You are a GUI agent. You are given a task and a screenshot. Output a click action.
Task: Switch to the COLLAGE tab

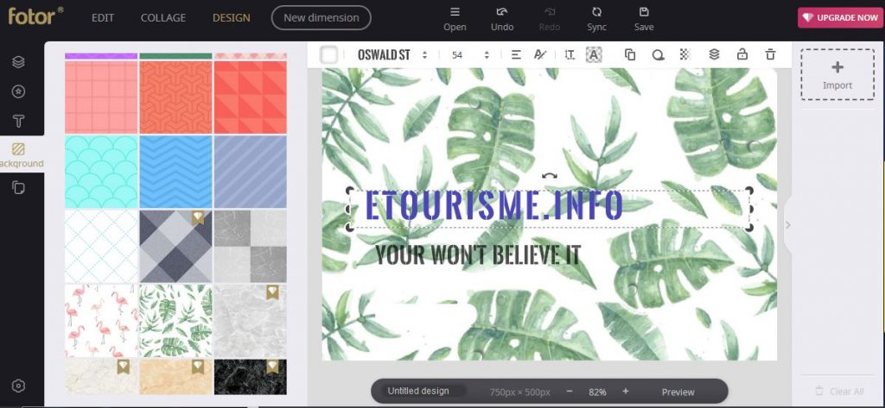pos(163,17)
